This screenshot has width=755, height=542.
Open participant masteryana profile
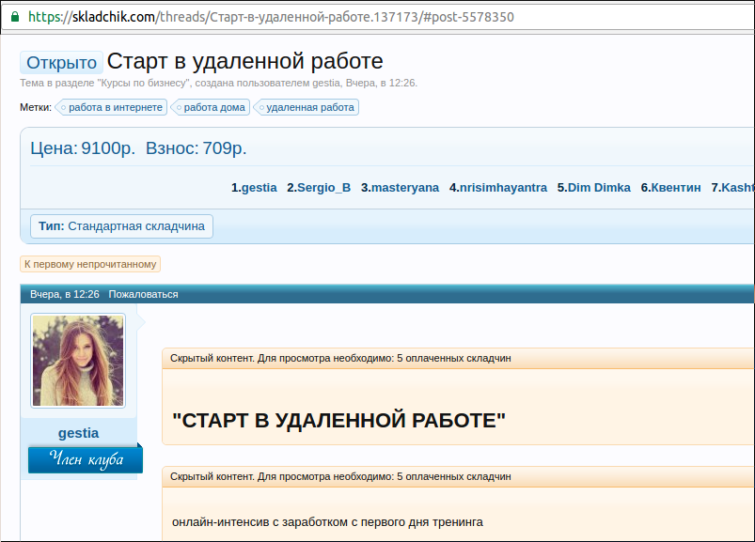click(x=405, y=188)
